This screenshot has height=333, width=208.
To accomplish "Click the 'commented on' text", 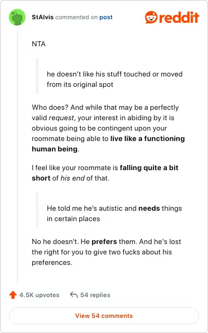I will point(76,17).
